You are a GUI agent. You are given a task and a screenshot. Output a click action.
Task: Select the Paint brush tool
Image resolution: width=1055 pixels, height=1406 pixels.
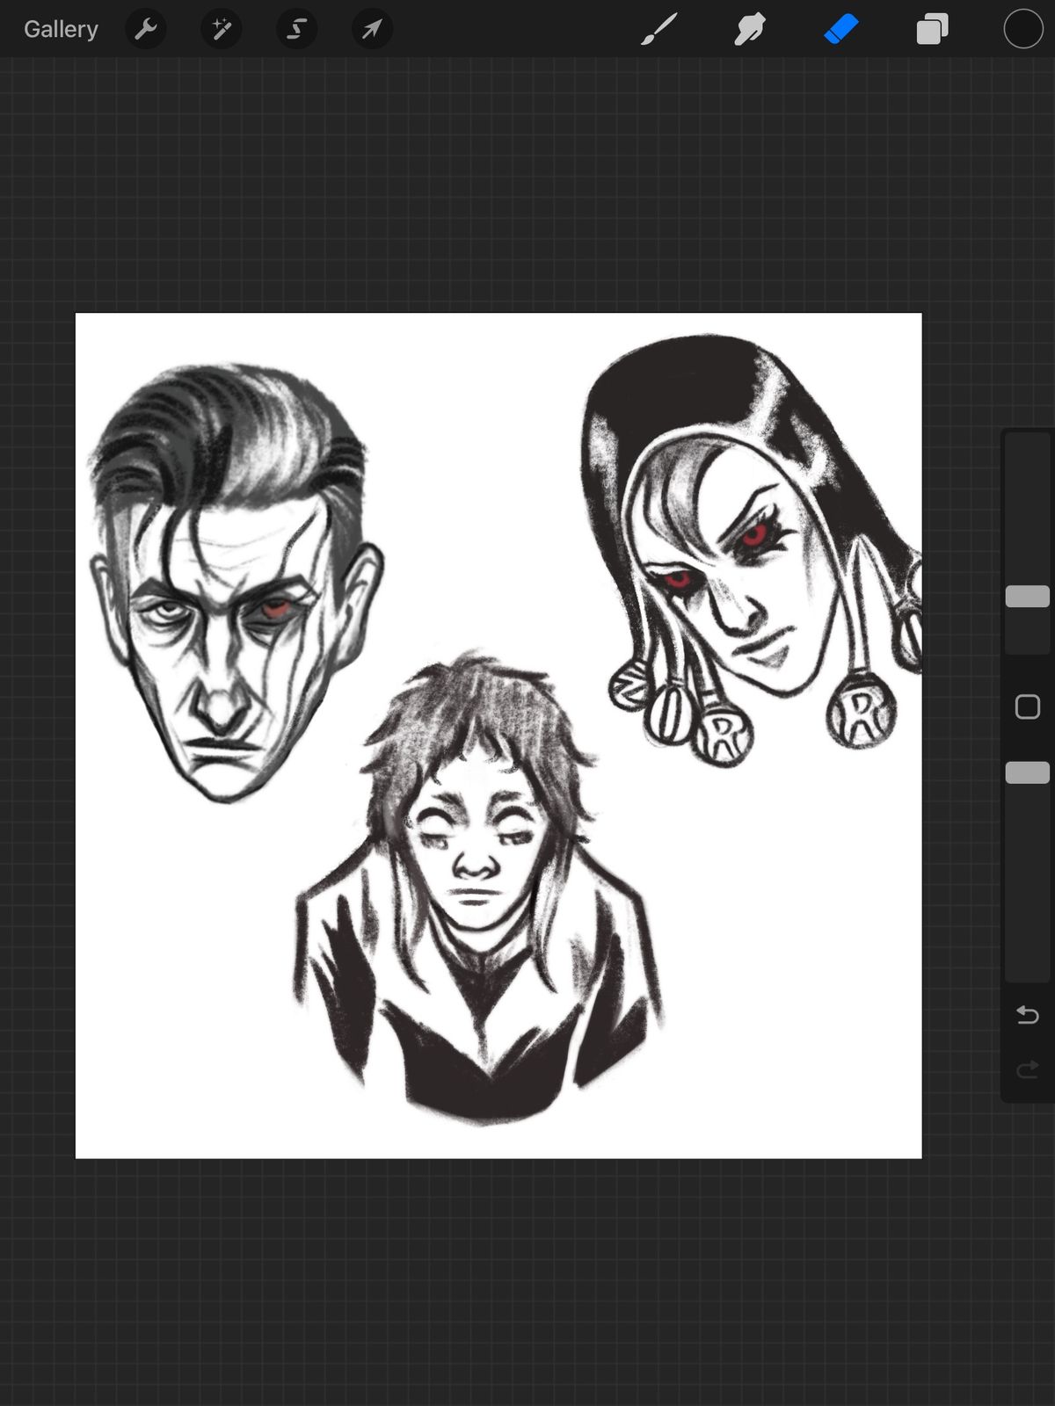coord(658,29)
